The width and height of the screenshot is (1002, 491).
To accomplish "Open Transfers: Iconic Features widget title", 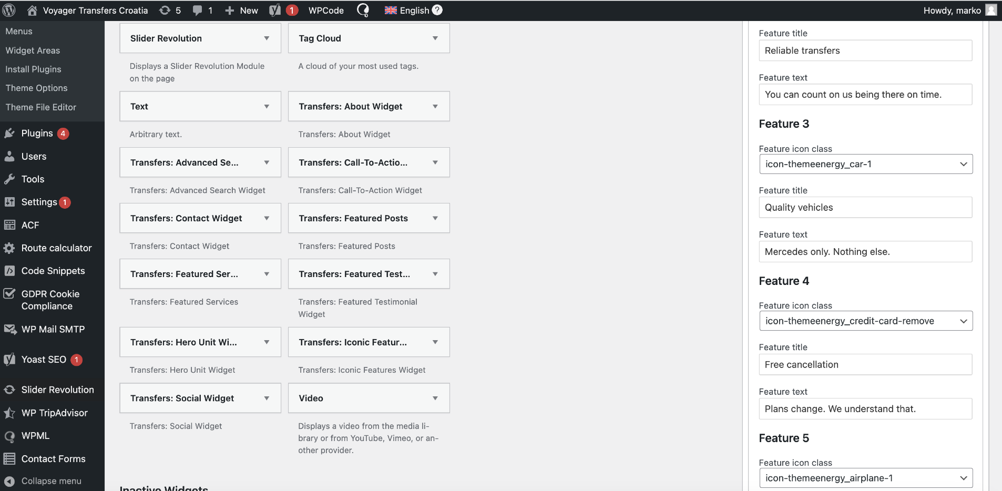I will click(x=353, y=342).
